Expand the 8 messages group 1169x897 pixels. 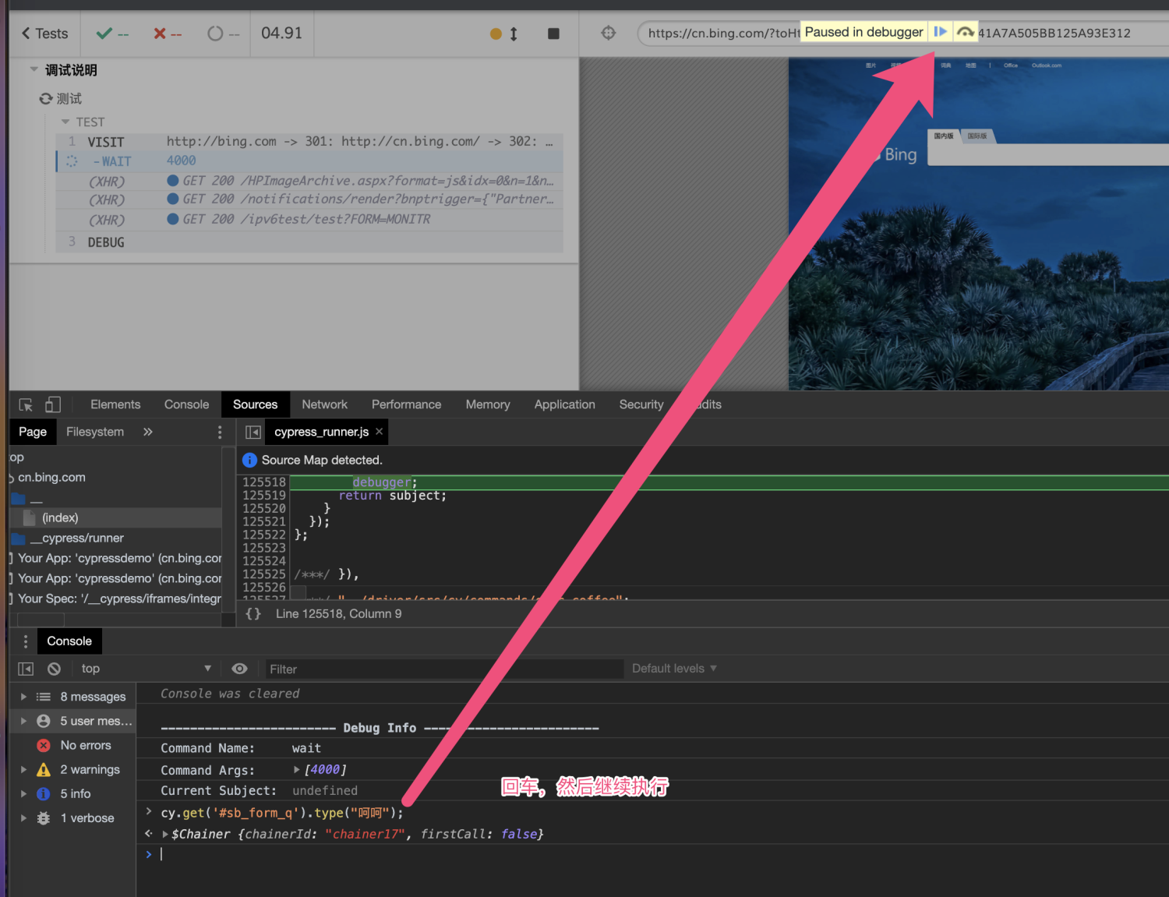(23, 697)
